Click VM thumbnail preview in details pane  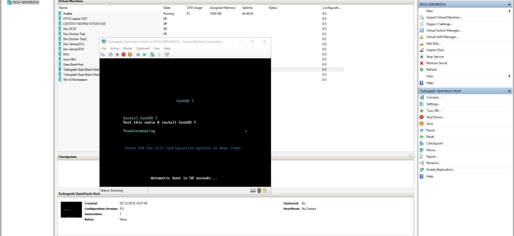71,210
